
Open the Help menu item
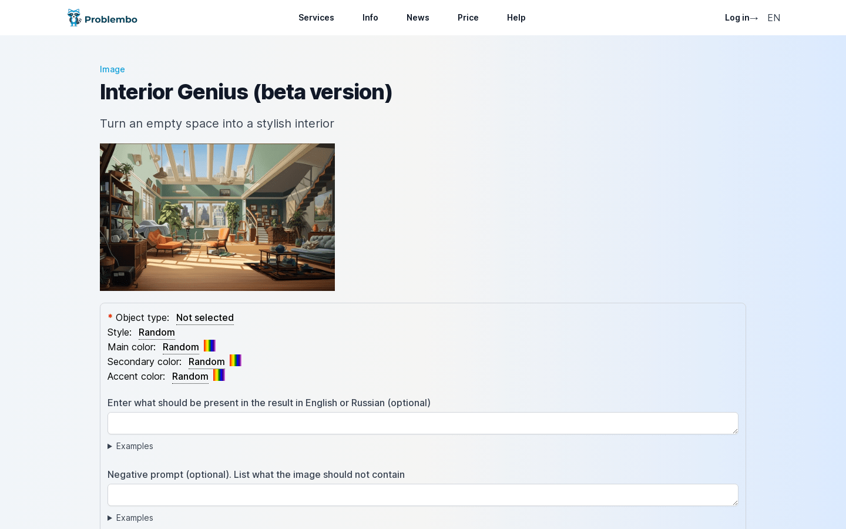(x=516, y=18)
